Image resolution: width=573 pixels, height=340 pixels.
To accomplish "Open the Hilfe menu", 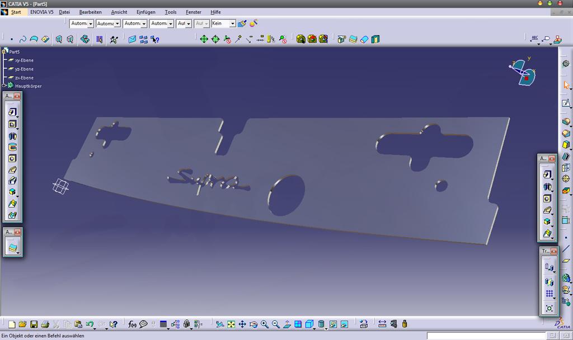I will [x=215, y=12].
